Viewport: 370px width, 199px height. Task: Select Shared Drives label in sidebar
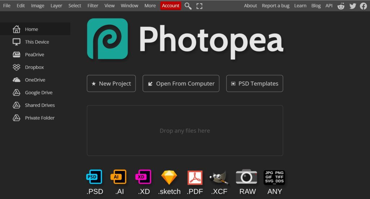[x=40, y=105]
